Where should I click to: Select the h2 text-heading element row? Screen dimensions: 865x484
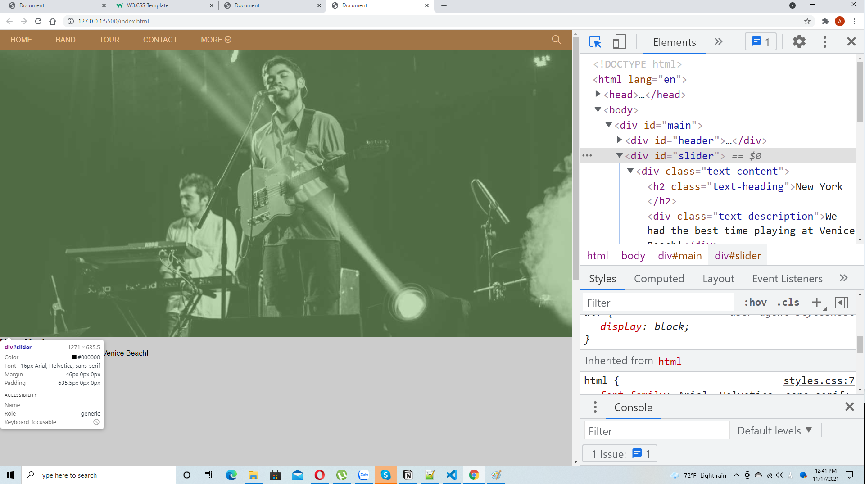click(745, 194)
